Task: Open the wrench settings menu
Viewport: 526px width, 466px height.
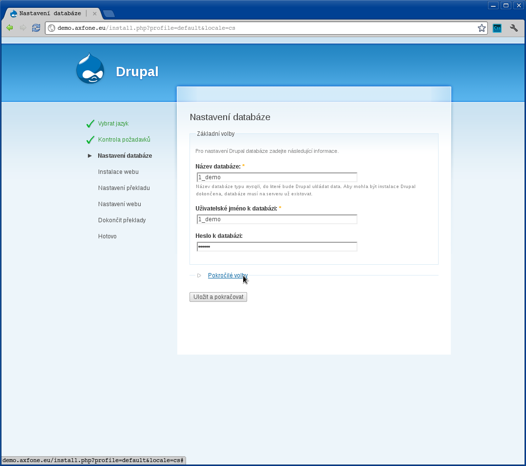Action: (x=514, y=28)
